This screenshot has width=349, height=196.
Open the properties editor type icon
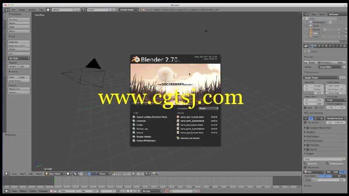306,46
